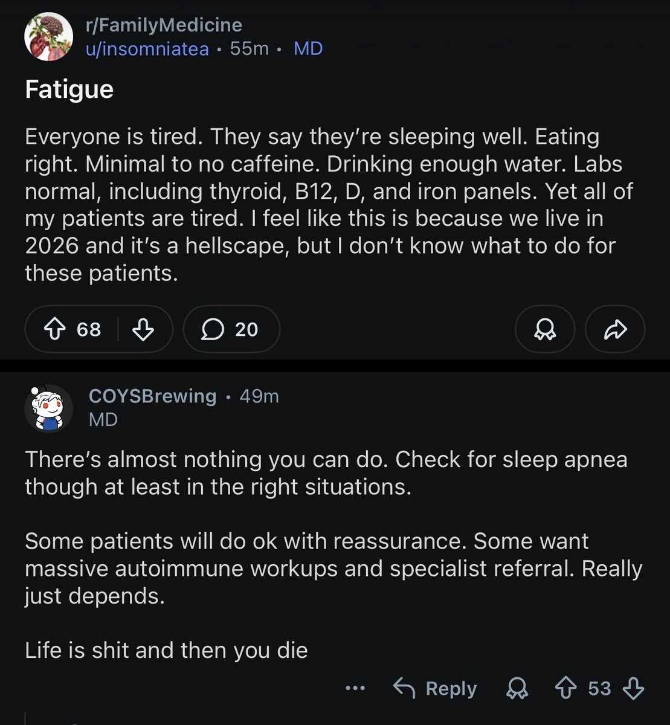The height and width of the screenshot is (725, 670).
Task: View u/insomniatea's profile
Action: click(x=147, y=48)
